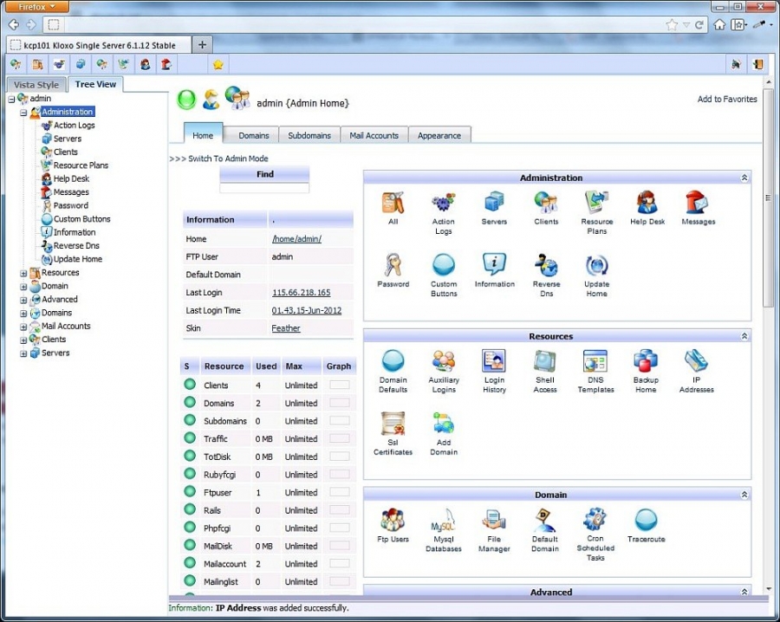Viewport: 780px width, 622px height.
Task: Expand the Resources tree node
Action: pos(23,274)
